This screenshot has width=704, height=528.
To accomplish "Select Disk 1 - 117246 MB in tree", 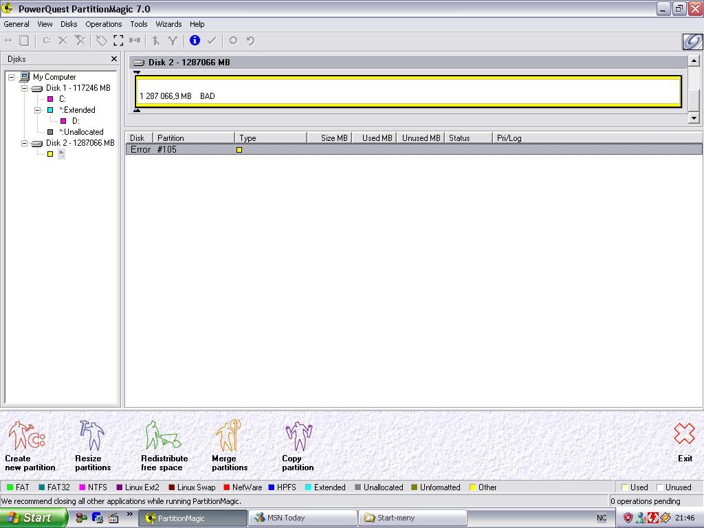I will tap(78, 88).
